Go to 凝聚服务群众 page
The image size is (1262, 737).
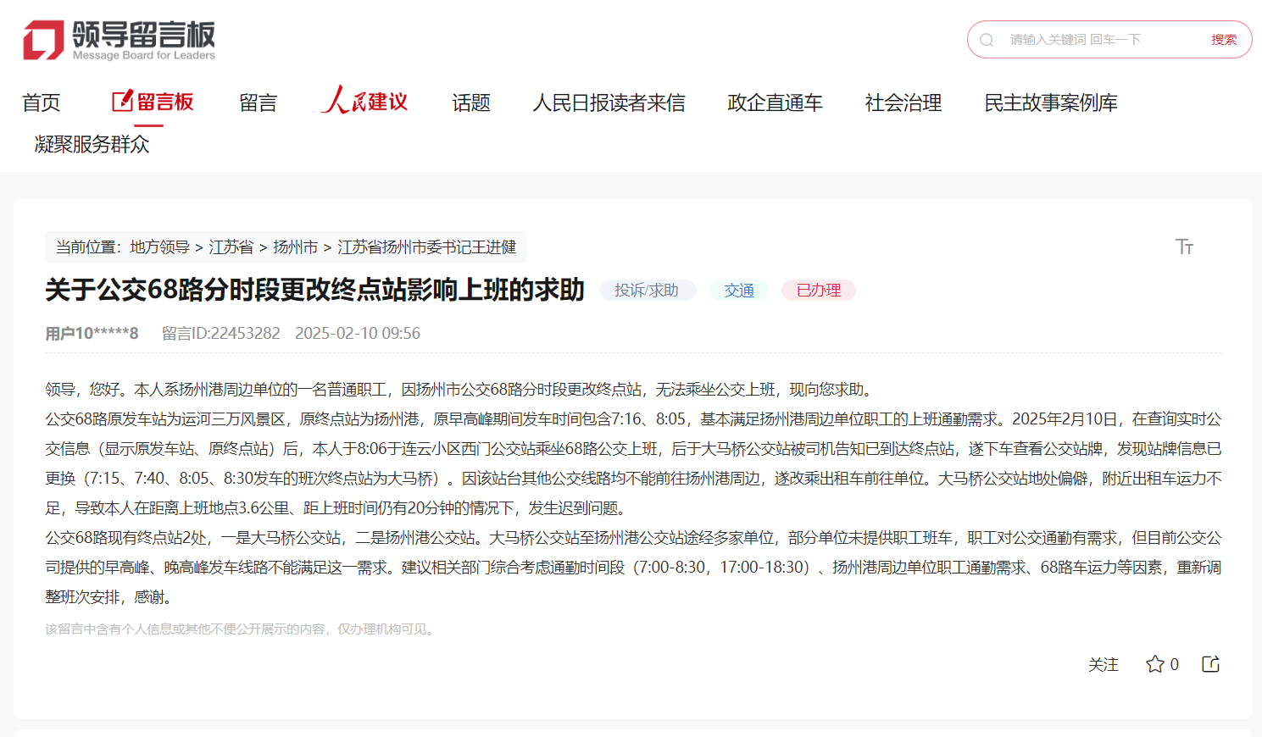click(x=92, y=144)
